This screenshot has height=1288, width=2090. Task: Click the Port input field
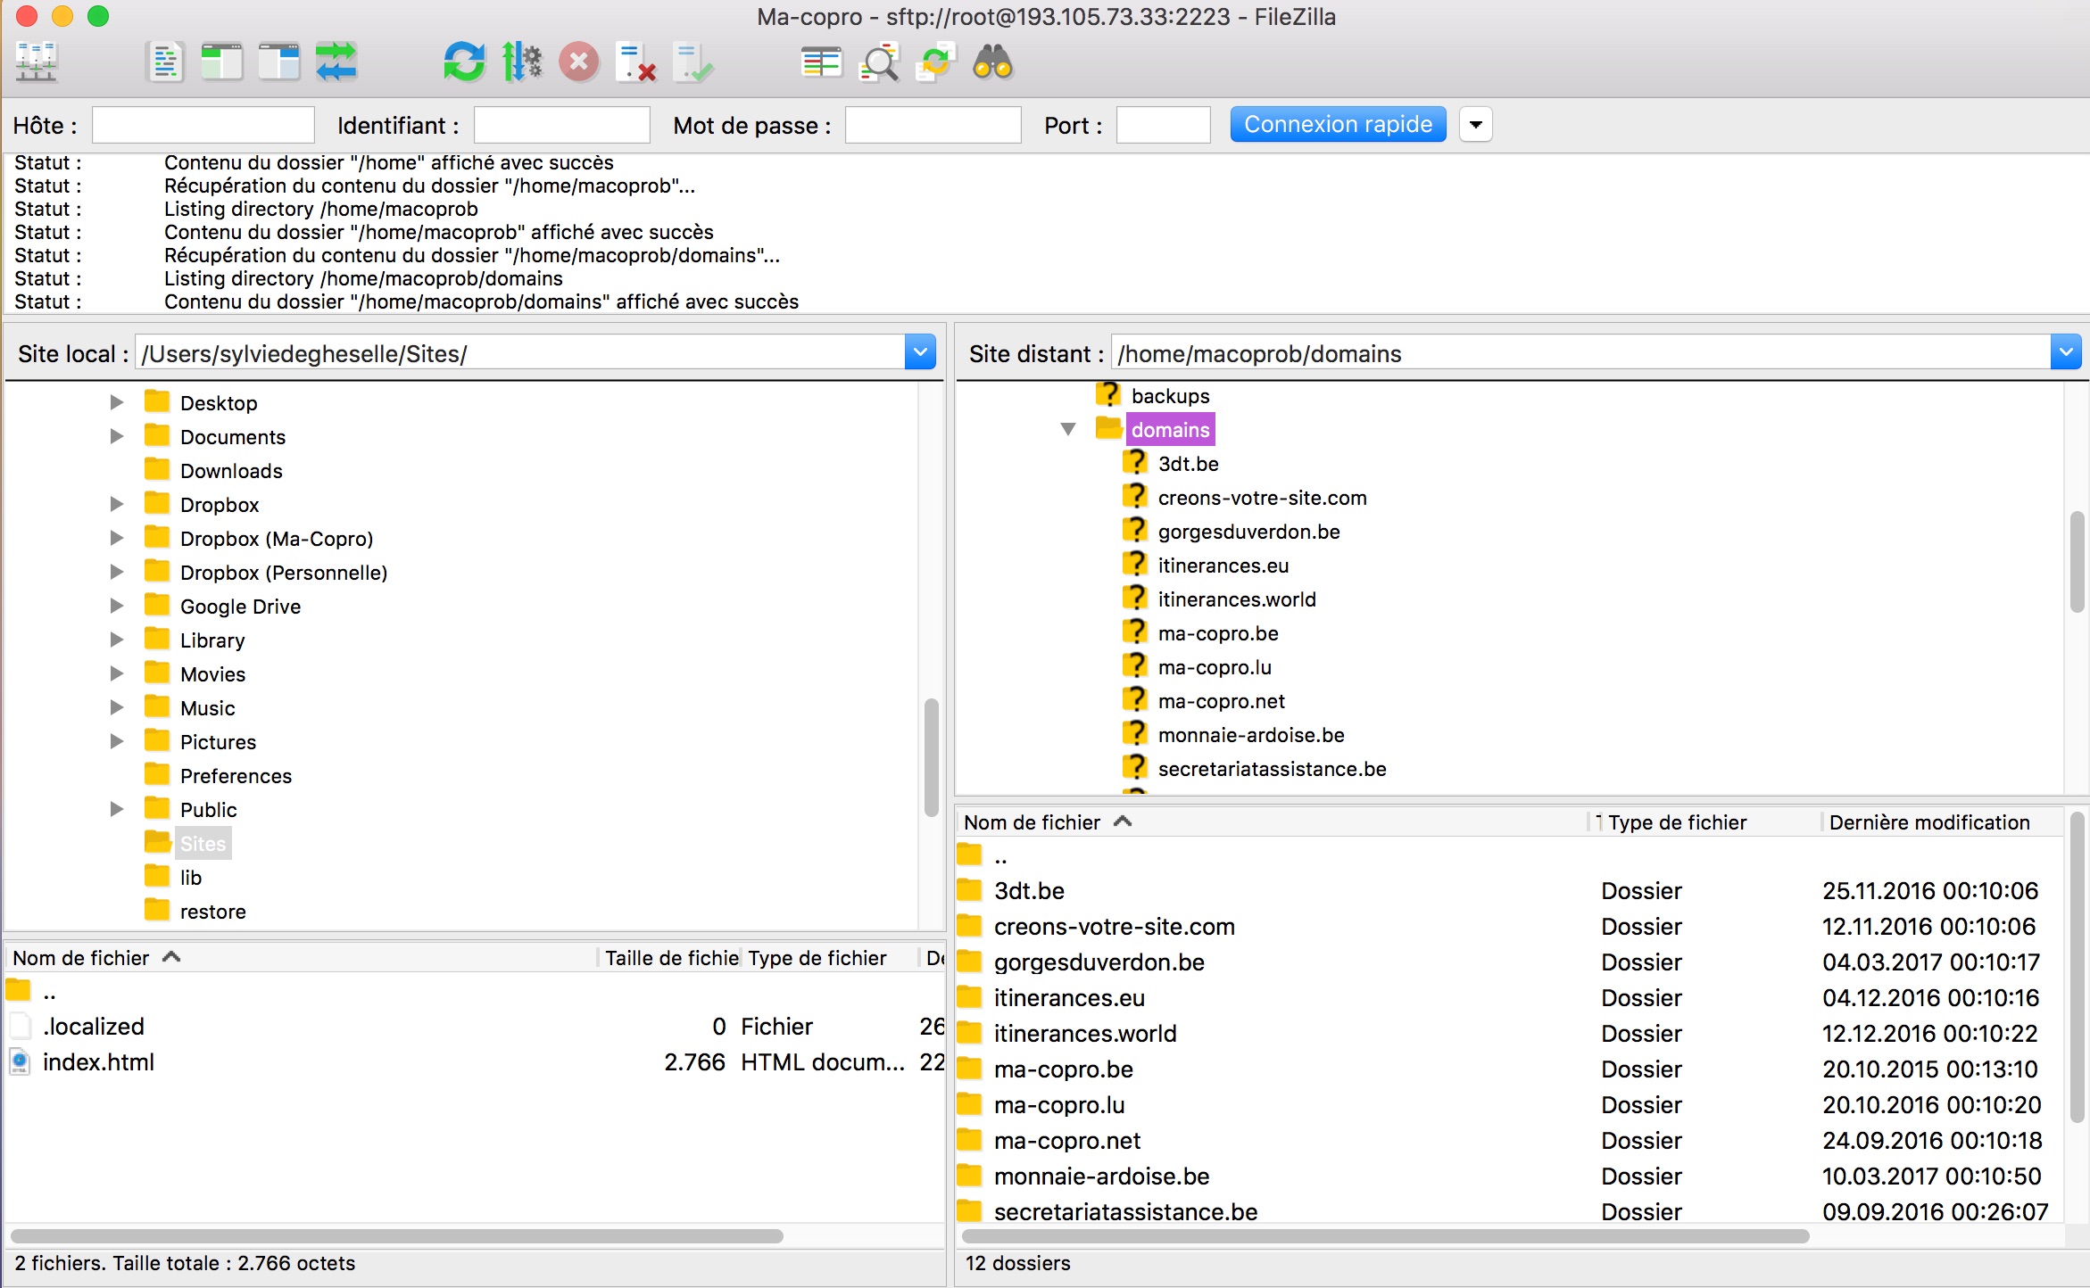(1164, 125)
